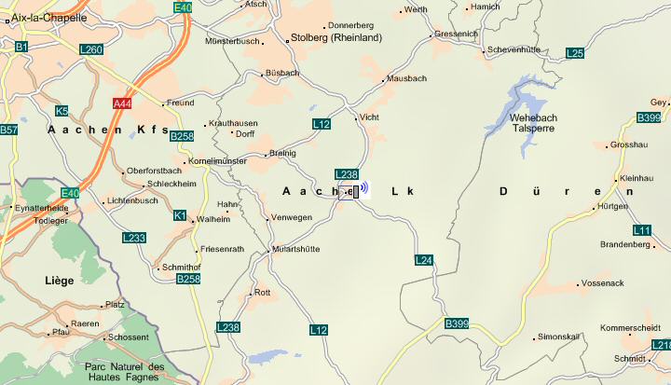Select the K5 road shield
This screenshot has height=385, width=671.
[x=62, y=111]
